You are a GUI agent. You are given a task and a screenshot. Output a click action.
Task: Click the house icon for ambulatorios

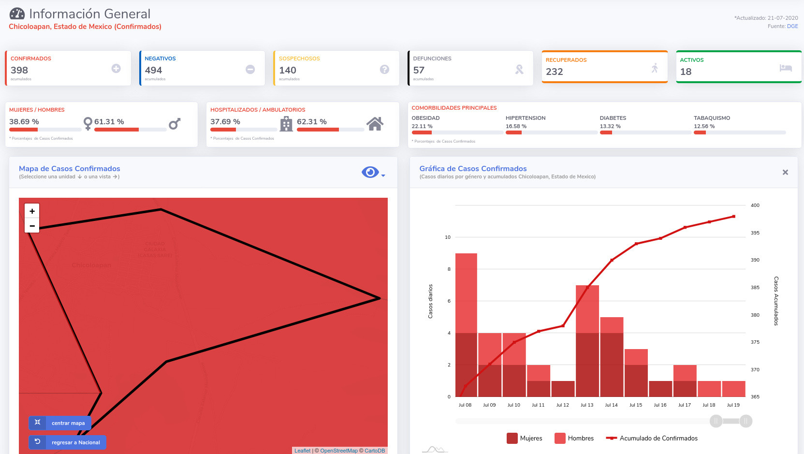375,124
